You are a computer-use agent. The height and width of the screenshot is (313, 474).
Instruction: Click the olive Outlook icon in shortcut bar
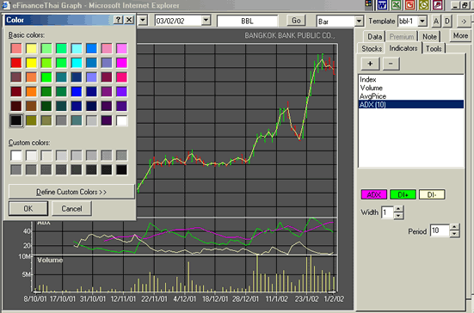424,5
